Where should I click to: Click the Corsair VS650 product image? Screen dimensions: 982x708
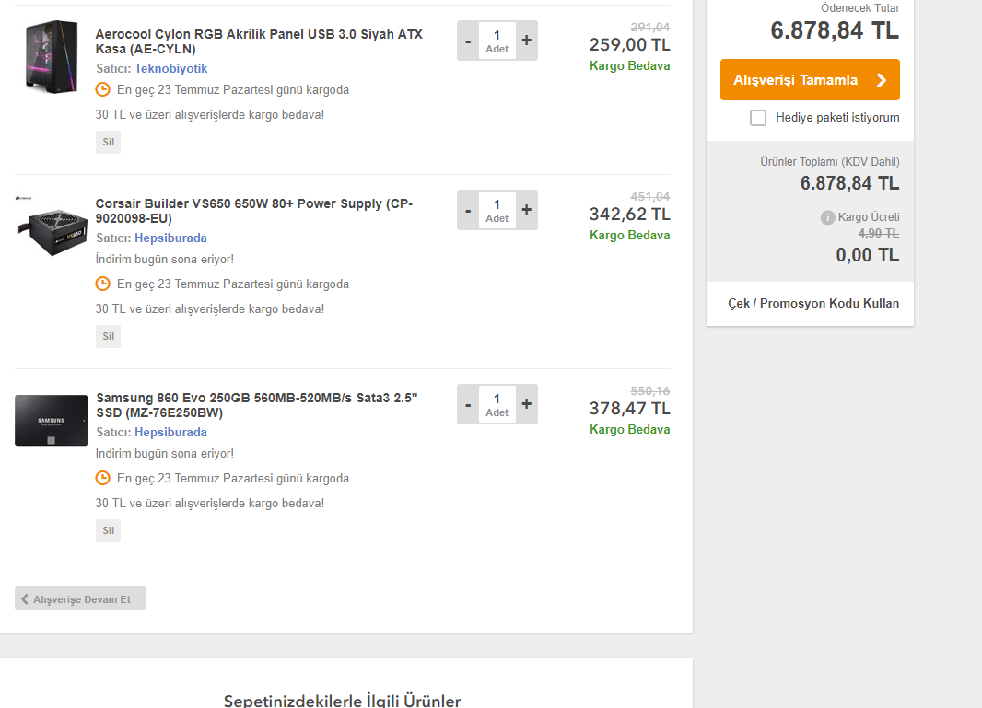(x=51, y=226)
